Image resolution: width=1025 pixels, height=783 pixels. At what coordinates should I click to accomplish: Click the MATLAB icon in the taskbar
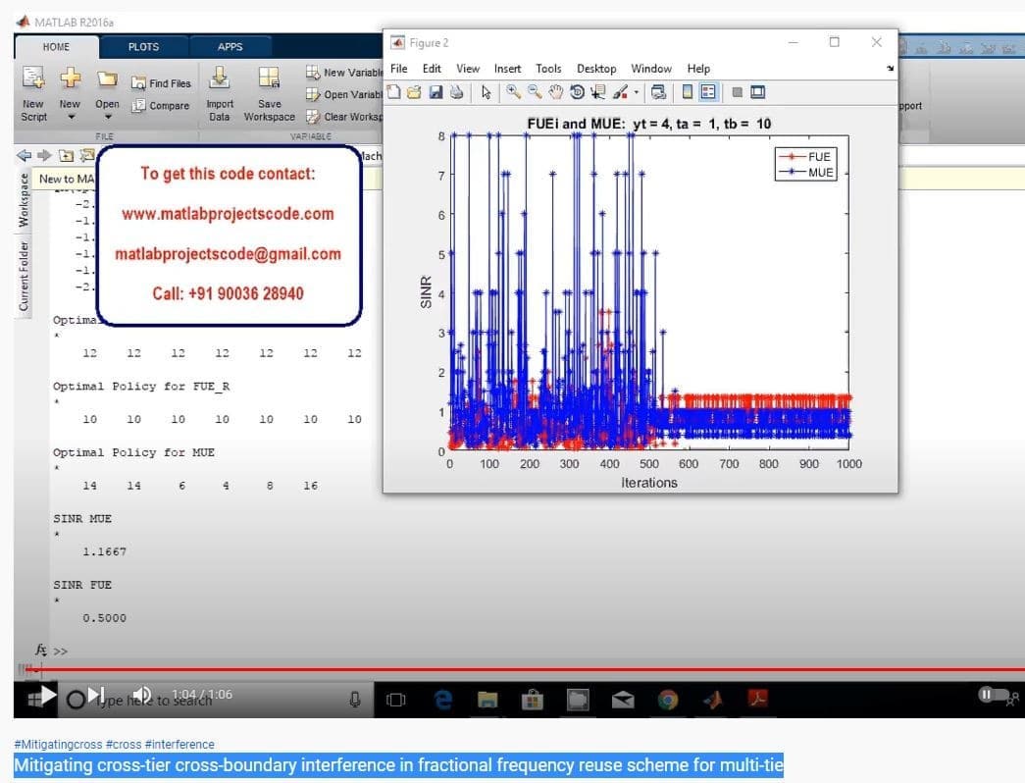click(712, 700)
